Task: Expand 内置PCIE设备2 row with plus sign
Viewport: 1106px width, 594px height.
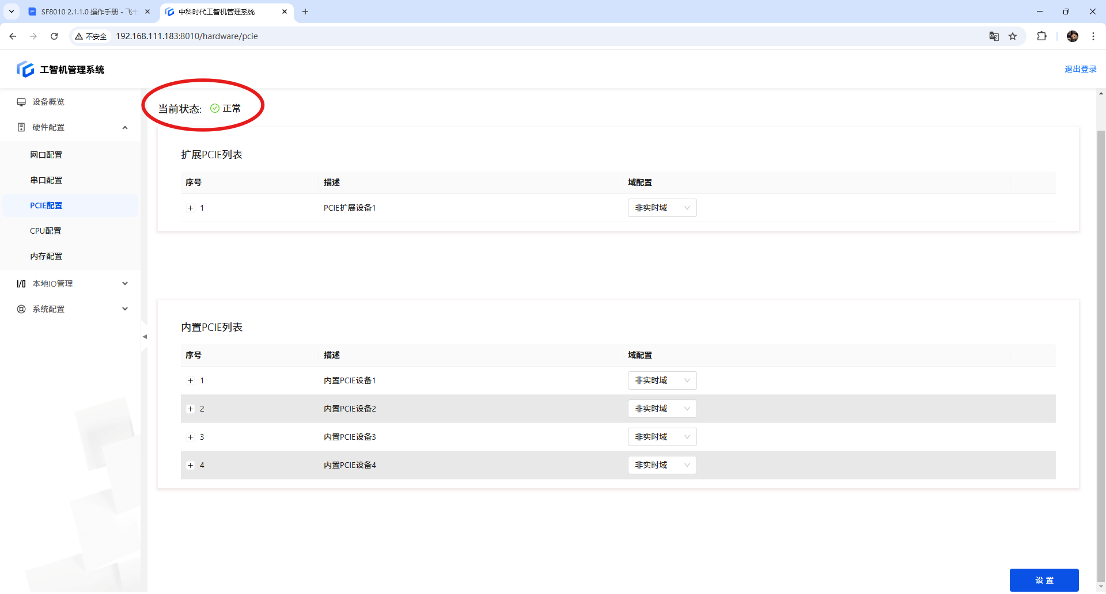Action: click(x=191, y=409)
